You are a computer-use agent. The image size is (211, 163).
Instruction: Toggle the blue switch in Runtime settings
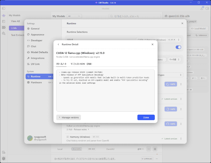pyautogui.click(x=178, y=47)
